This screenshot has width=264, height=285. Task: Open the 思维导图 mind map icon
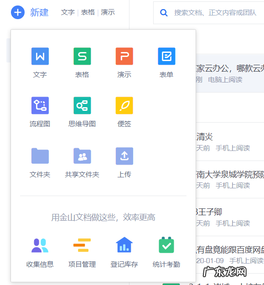[x=82, y=105]
